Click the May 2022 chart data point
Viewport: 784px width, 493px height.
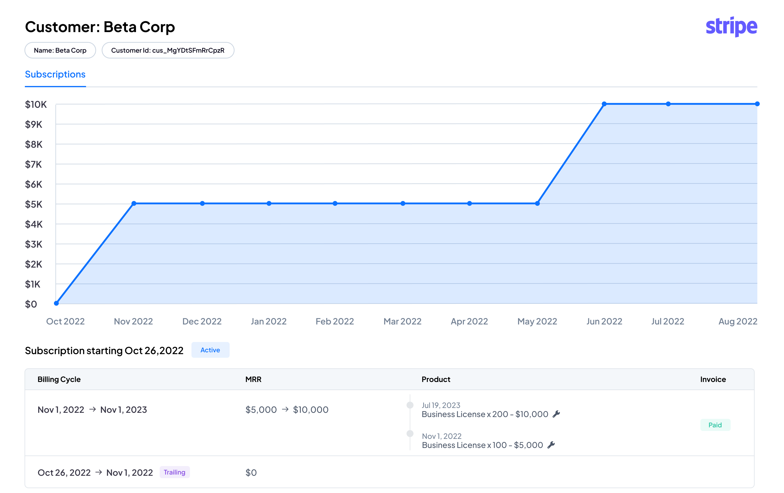tap(537, 204)
